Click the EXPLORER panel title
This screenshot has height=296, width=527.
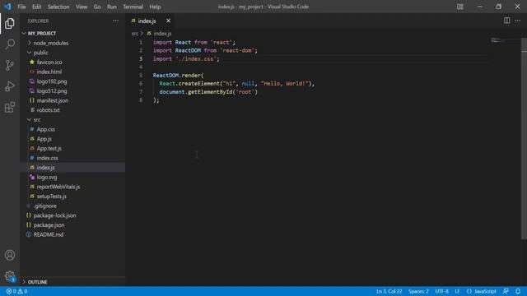38,21
